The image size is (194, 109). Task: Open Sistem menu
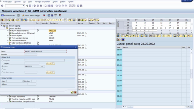63,2
